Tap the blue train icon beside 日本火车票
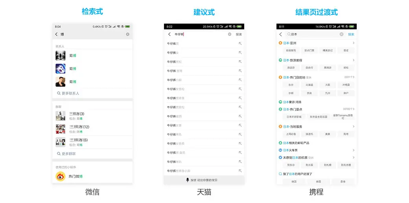This screenshot has height=203, width=409. coord(280,150)
